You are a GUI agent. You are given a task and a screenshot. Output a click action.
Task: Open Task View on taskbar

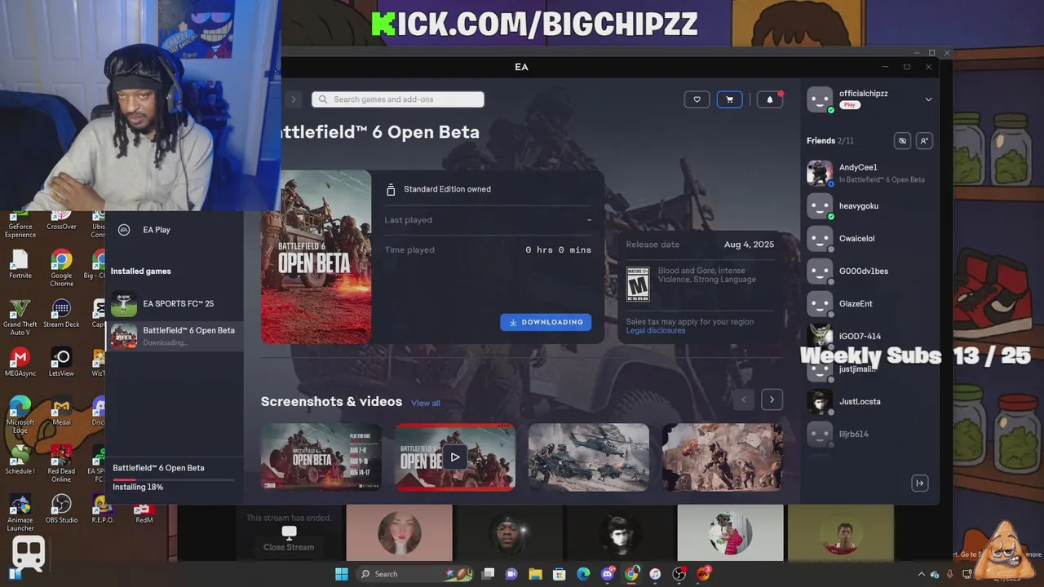coord(488,574)
